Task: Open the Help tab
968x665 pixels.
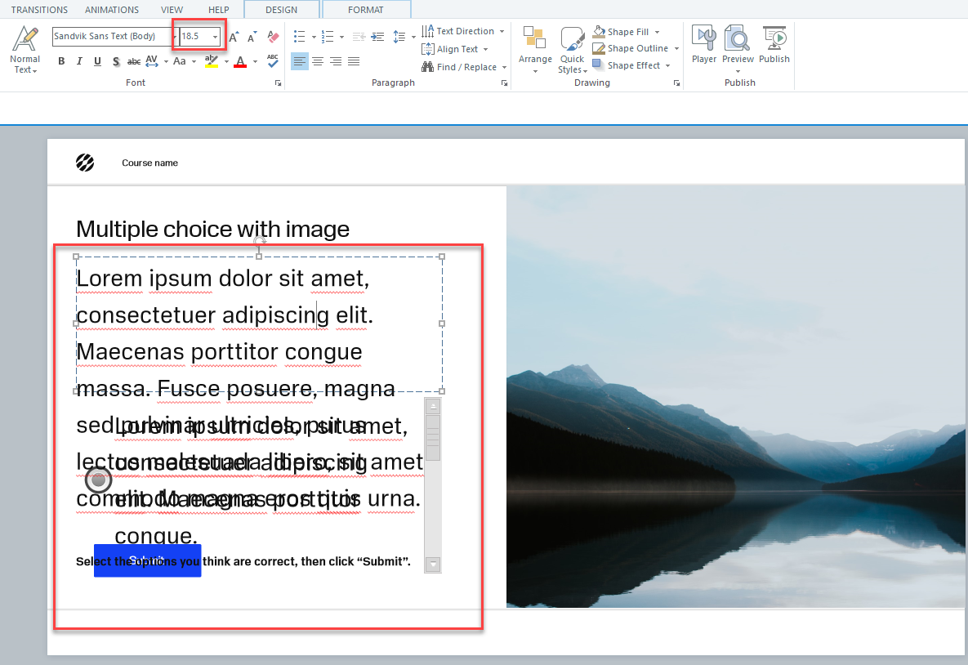Action: [219, 10]
